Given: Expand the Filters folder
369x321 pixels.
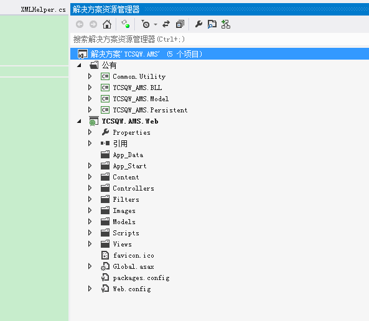Looking at the screenshot, I should tap(90, 199).
